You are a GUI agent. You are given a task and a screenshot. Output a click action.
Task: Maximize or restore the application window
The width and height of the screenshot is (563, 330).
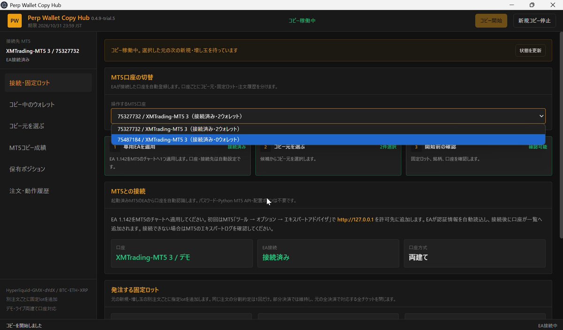tap(532, 5)
